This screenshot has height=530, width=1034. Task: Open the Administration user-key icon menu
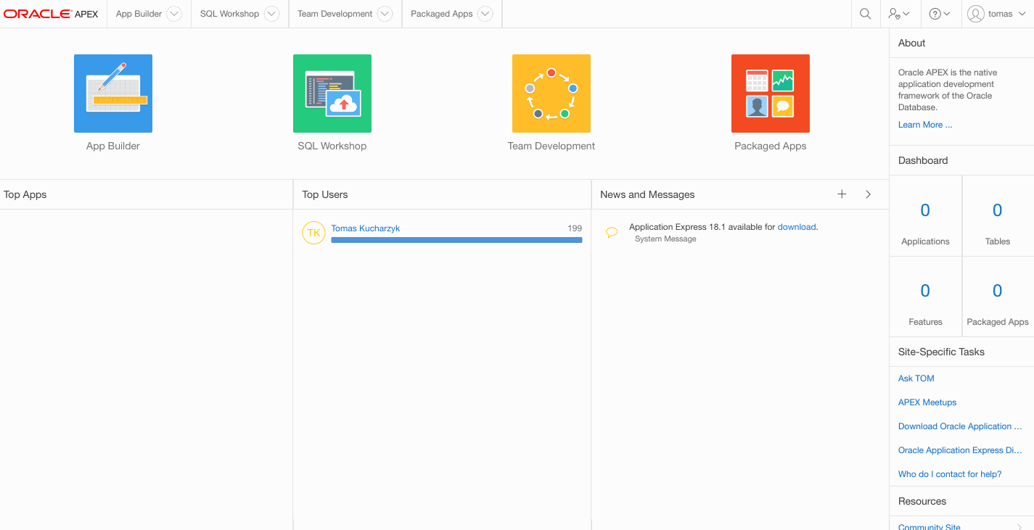coord(899,14)
